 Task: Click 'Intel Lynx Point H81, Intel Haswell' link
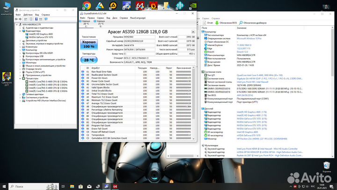(253, 82)
